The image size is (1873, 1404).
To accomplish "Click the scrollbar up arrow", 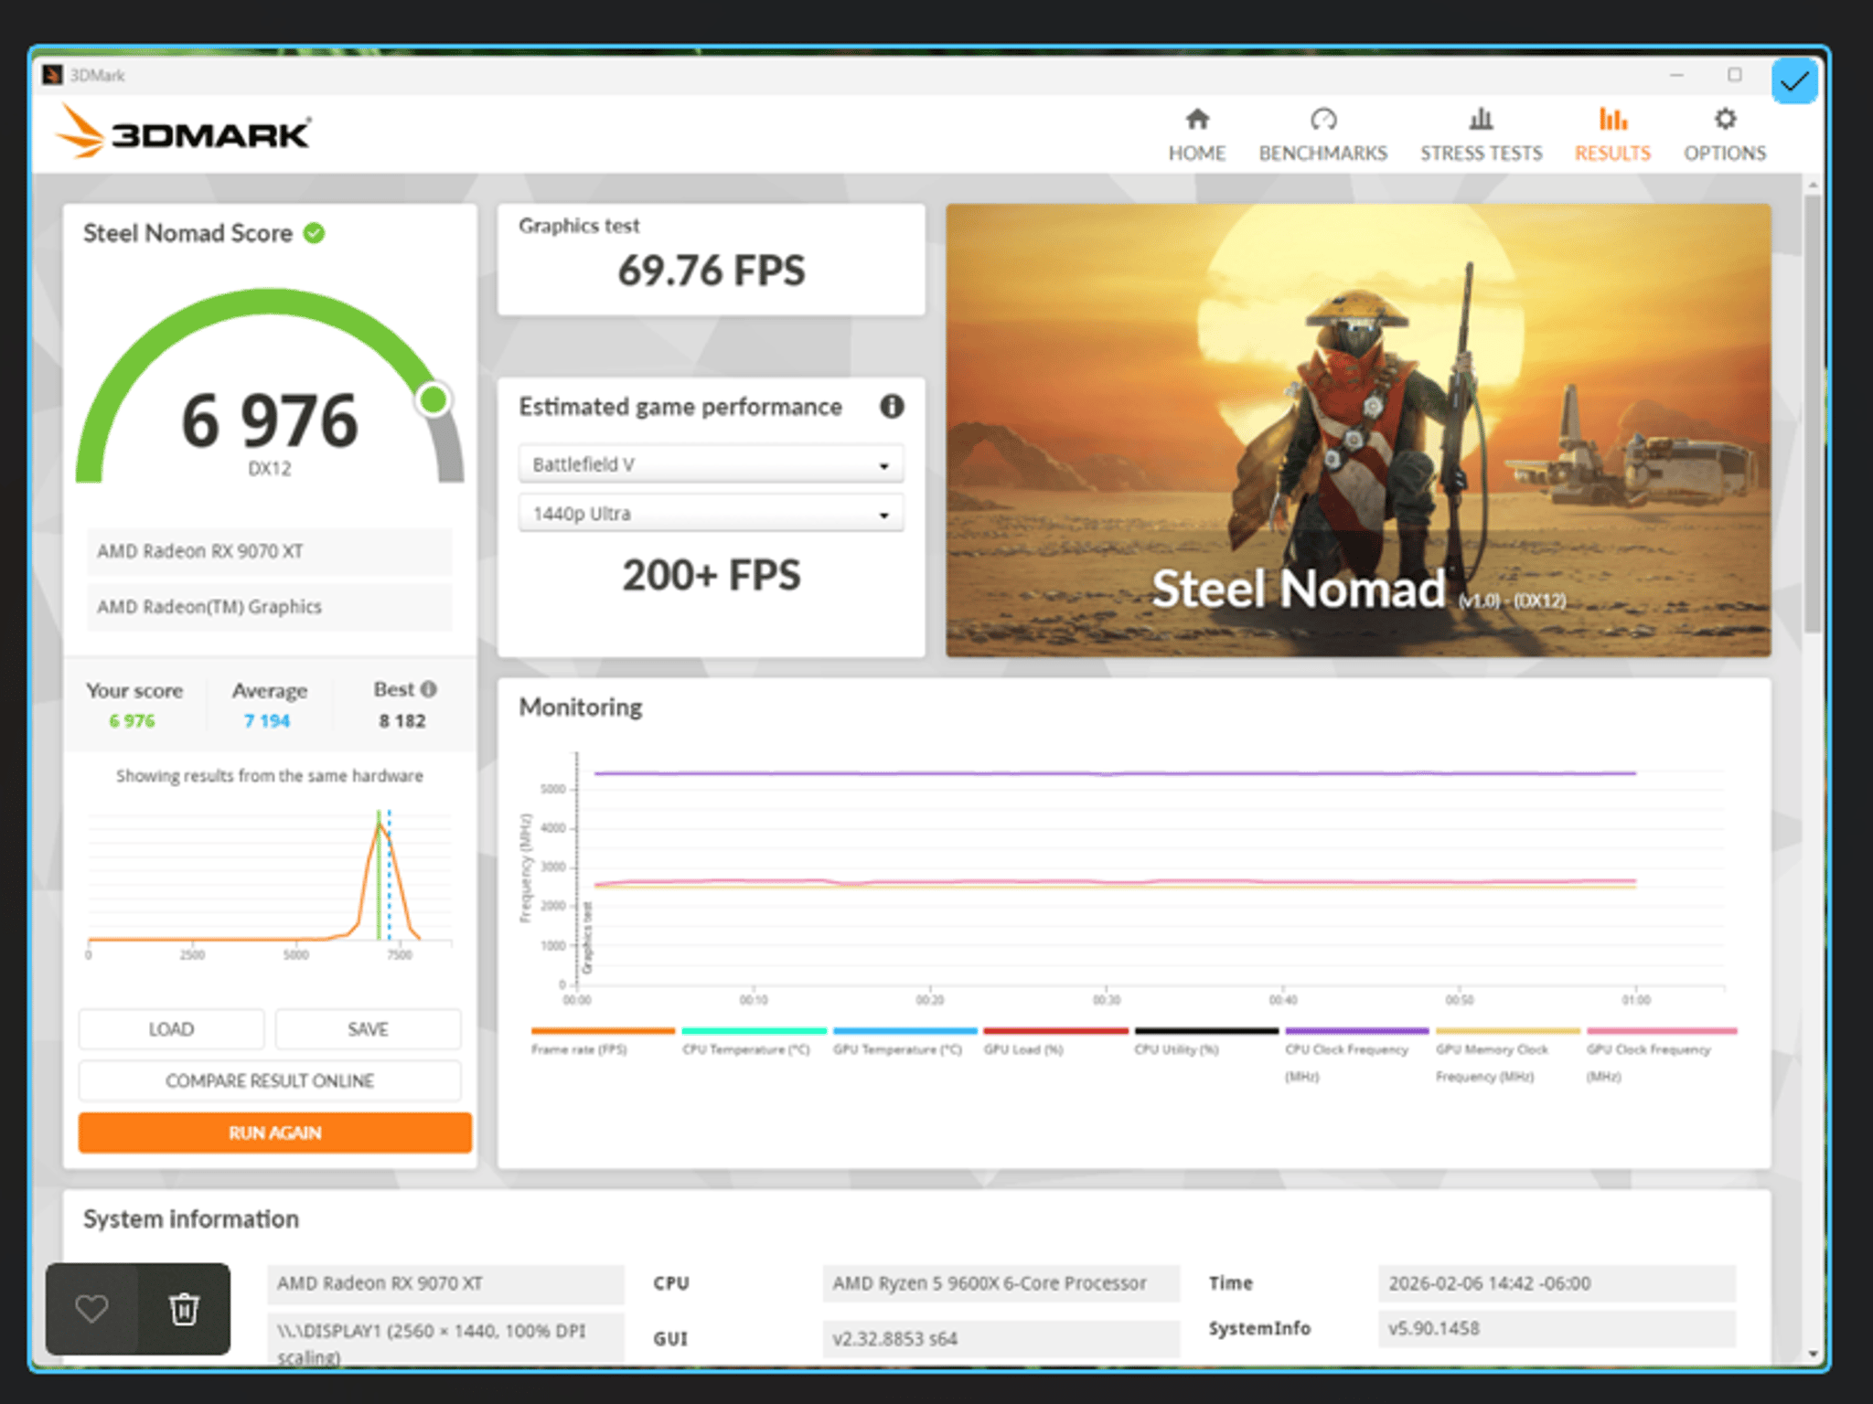I will point(1813,185).
